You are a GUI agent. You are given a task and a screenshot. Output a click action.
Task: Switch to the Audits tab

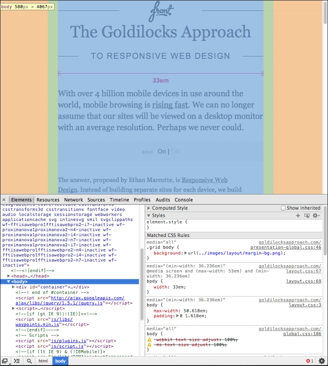[163, 200]
